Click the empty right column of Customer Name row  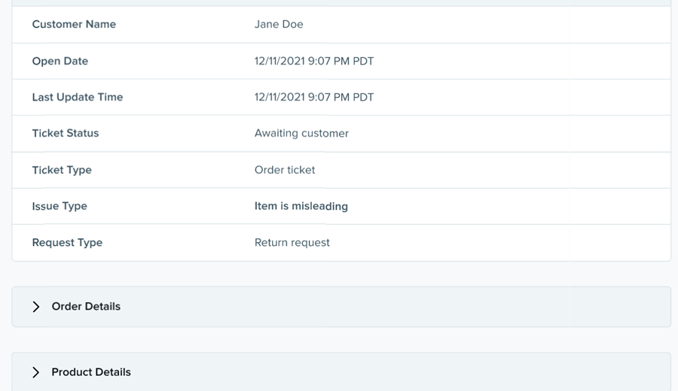[x=619, y=24]
